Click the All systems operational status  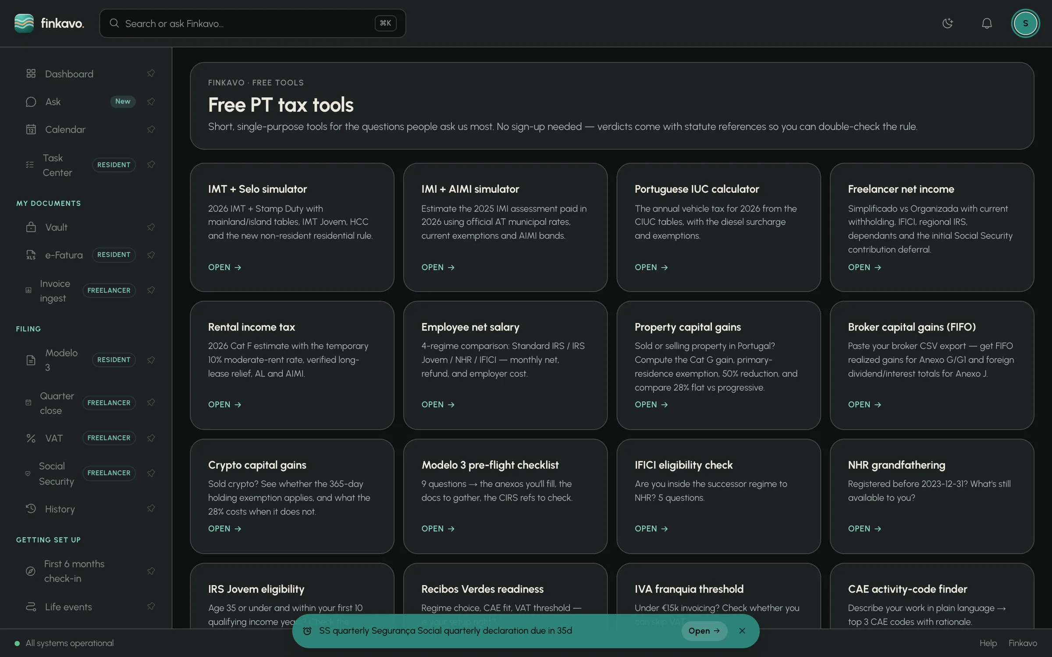[x=64, y=643]
